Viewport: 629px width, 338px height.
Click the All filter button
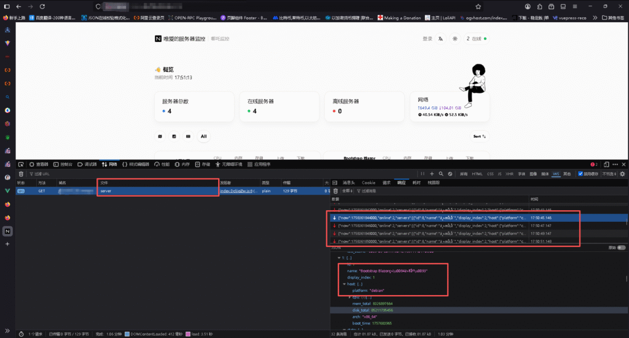[203, 136]
